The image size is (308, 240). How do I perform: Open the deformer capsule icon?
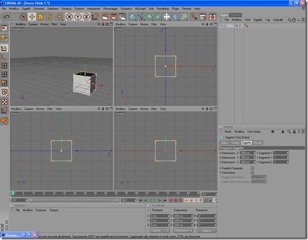(x=175, y=17)
